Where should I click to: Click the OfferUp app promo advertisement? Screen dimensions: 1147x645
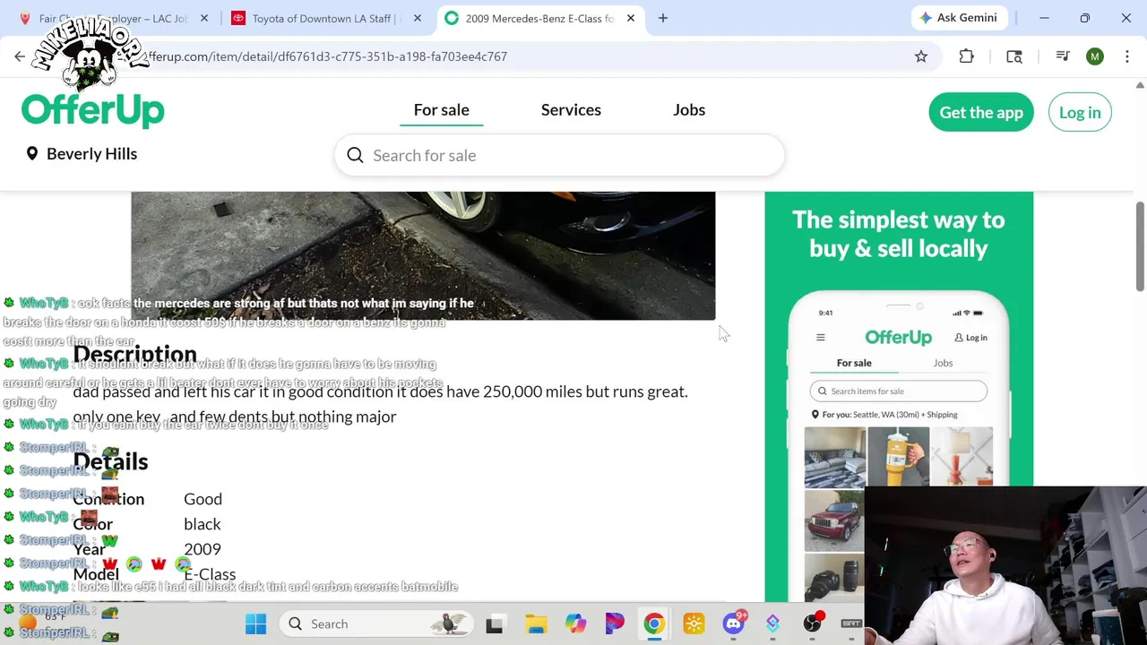(x=899, y=396)
